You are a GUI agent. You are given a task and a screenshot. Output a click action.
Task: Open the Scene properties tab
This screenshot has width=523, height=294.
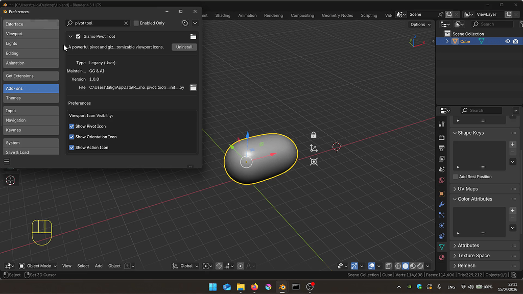pyautogui.click(x=442, y=169)
